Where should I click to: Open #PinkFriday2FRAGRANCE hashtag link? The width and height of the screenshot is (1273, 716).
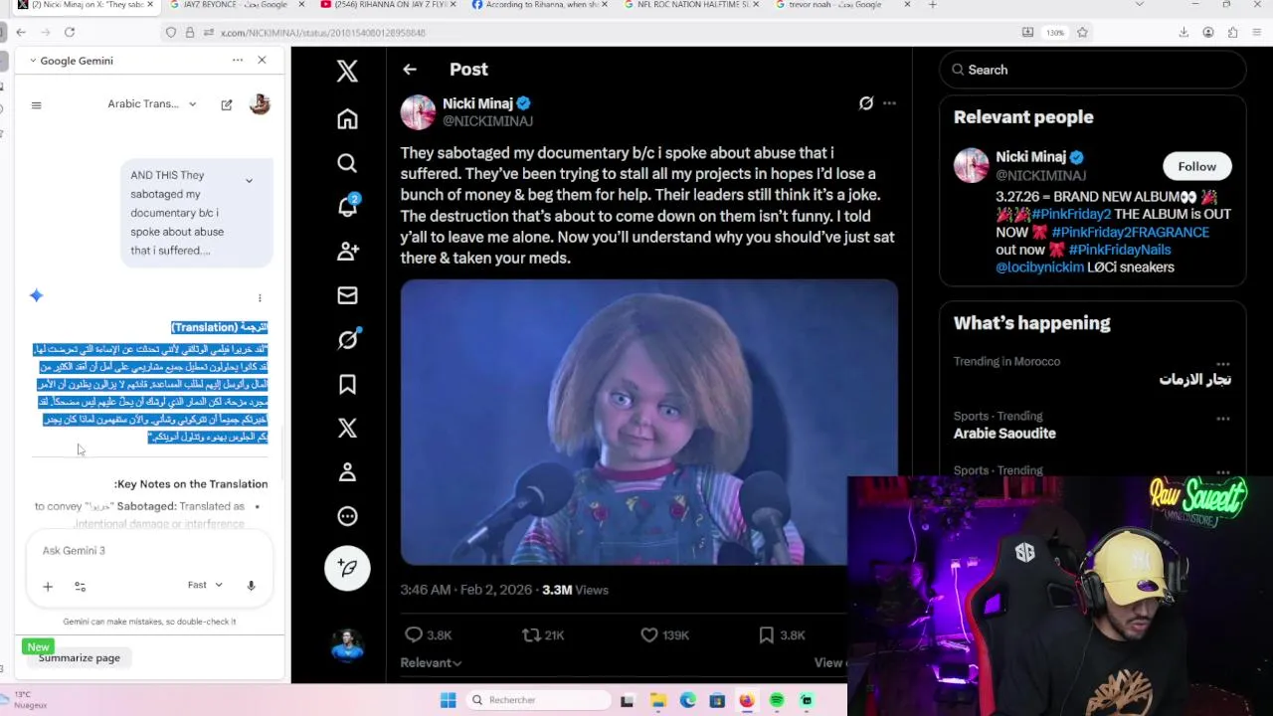coord(1130,232)
